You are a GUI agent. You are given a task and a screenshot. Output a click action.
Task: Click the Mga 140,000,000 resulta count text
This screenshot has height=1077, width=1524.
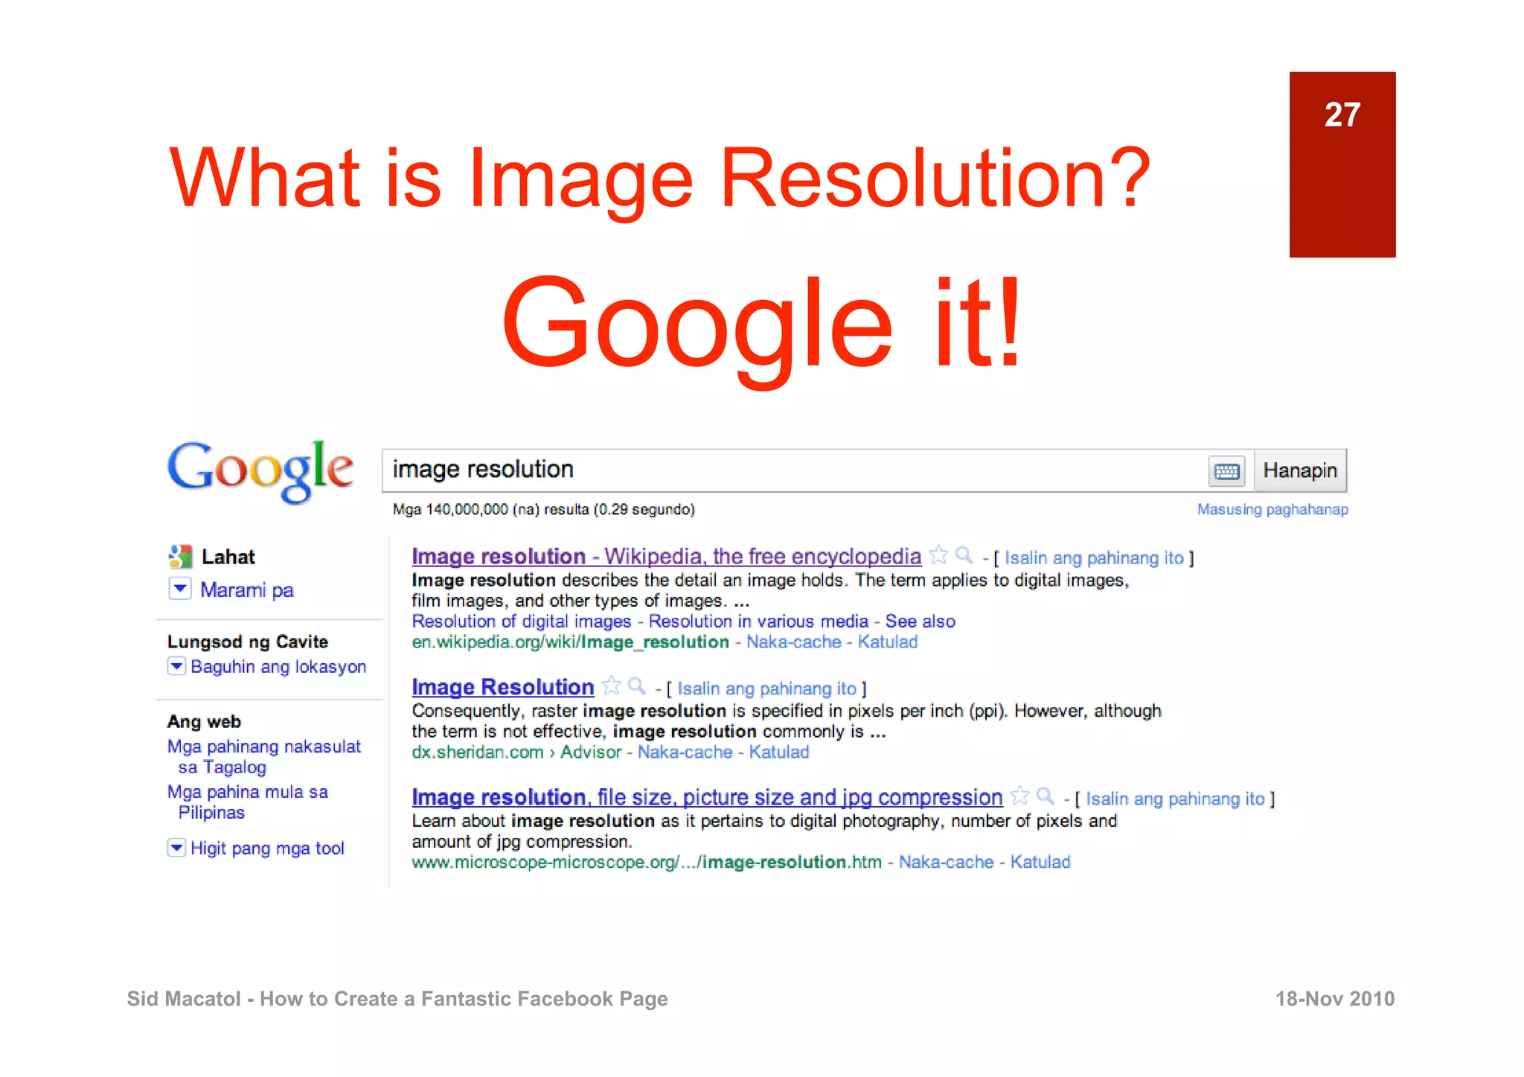543,509
